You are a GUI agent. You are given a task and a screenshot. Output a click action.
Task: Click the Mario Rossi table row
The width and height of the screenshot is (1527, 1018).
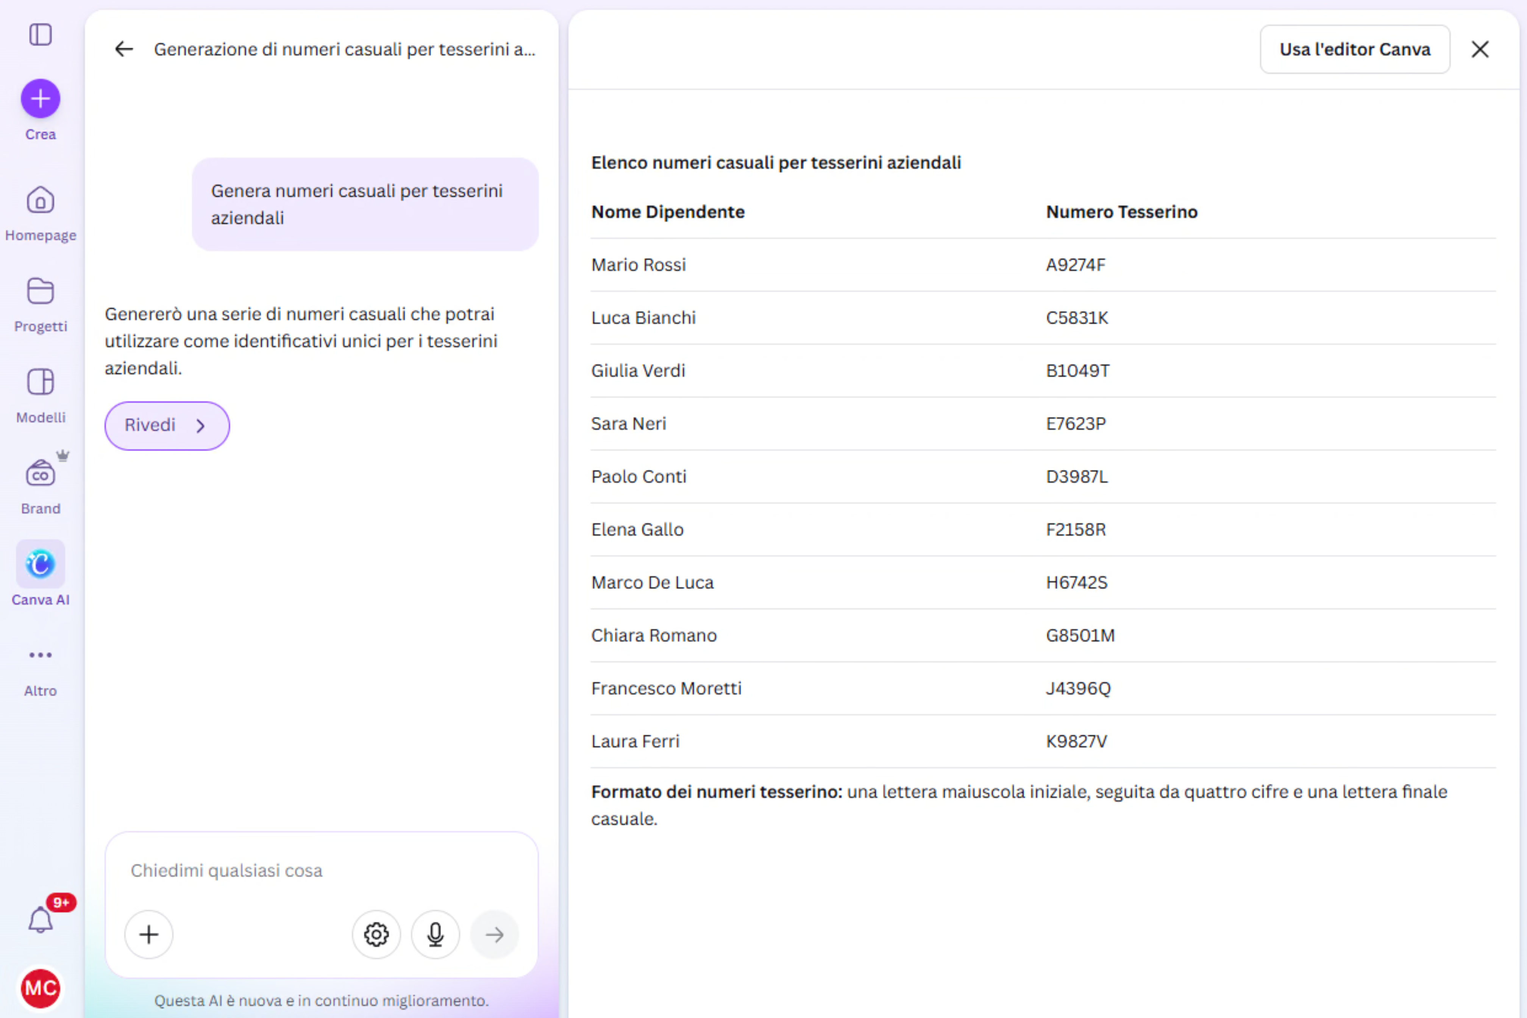pos(1043,265)
